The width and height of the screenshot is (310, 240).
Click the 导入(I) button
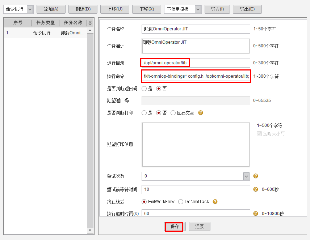tap(217, 9)
